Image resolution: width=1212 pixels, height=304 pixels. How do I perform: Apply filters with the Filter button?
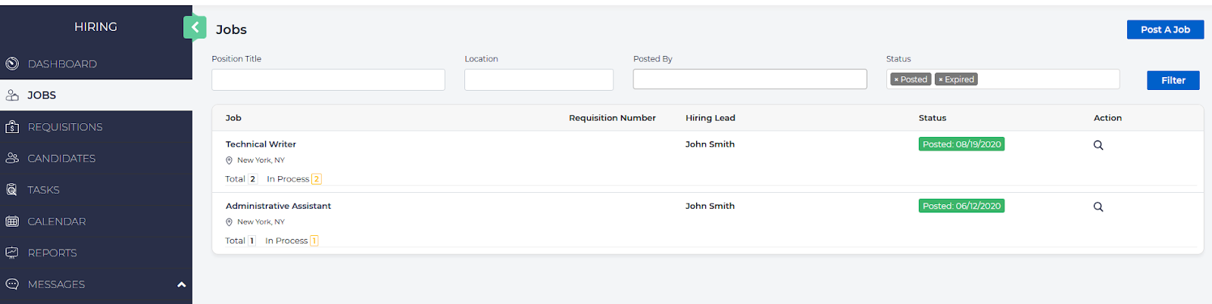[x=1173, y=80]
